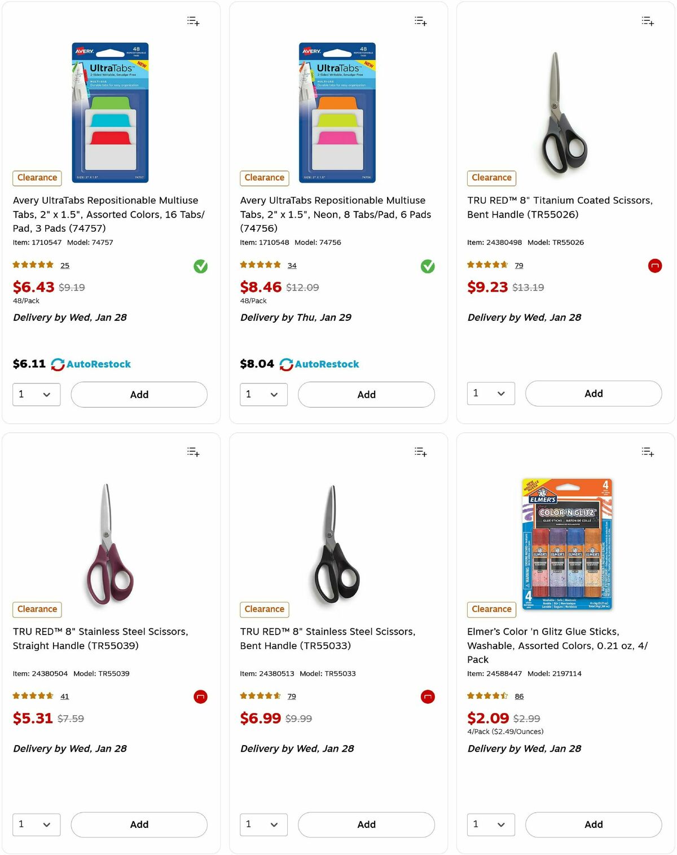The image size is (677, 855).
Task: Click the add-to-list icon on Avery UltraTabs Assorted Colors
Action: point(192,21)
